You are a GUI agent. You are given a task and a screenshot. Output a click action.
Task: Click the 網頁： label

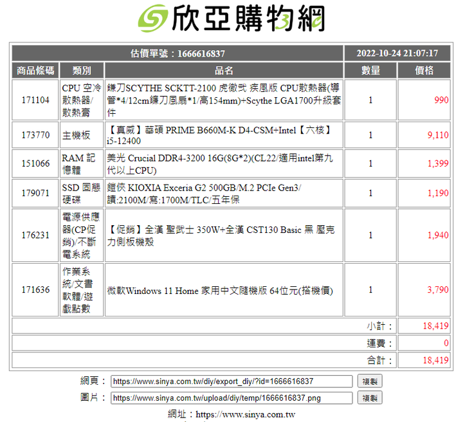(x=93, y=381)
